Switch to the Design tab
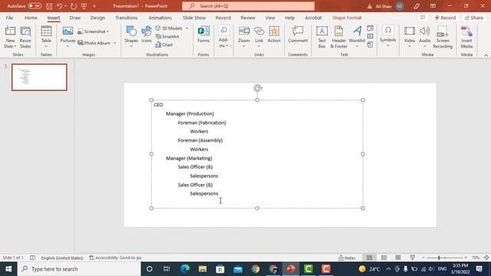The height and width of the screenshot is (276, 491). point(97,18)
